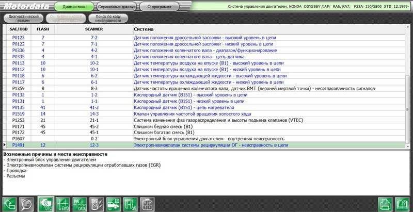Click the Система column header

268,29
